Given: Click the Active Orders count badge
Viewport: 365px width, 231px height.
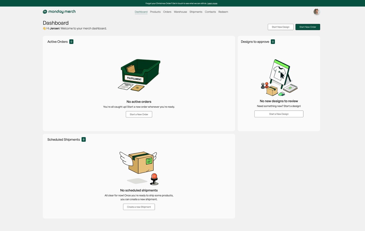Looking at the screenshot, I should (x=71, y=41).
